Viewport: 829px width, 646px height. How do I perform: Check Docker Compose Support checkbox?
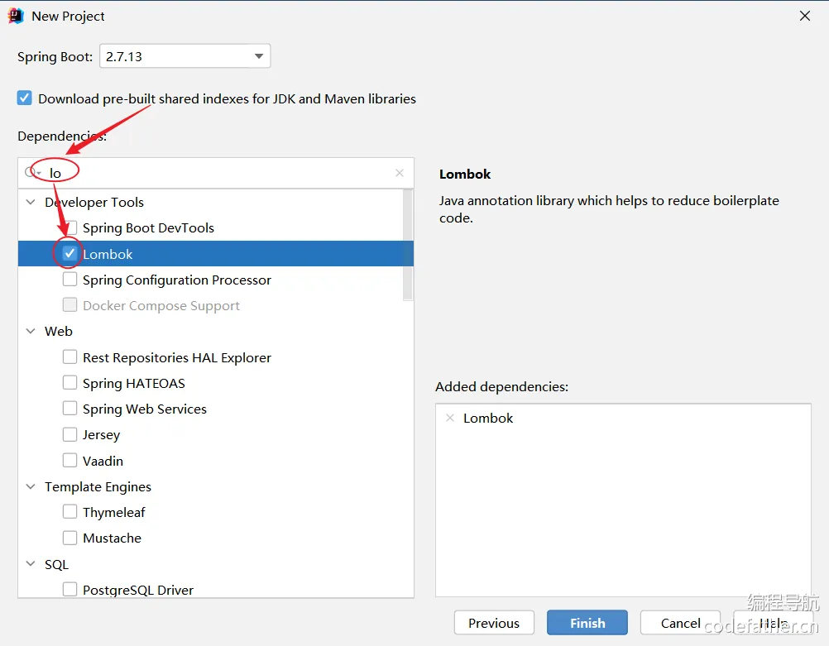(69, 305)
